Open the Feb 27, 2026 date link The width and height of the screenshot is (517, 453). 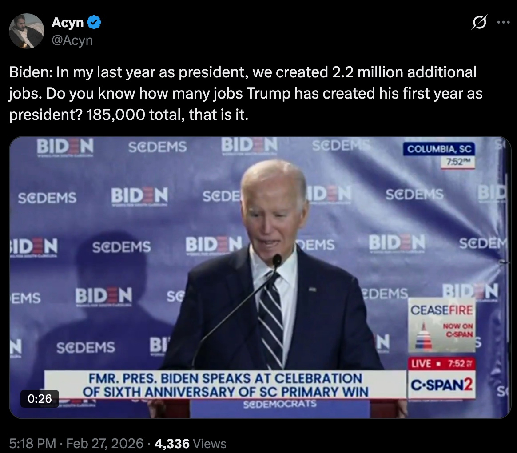pos(105,443)
